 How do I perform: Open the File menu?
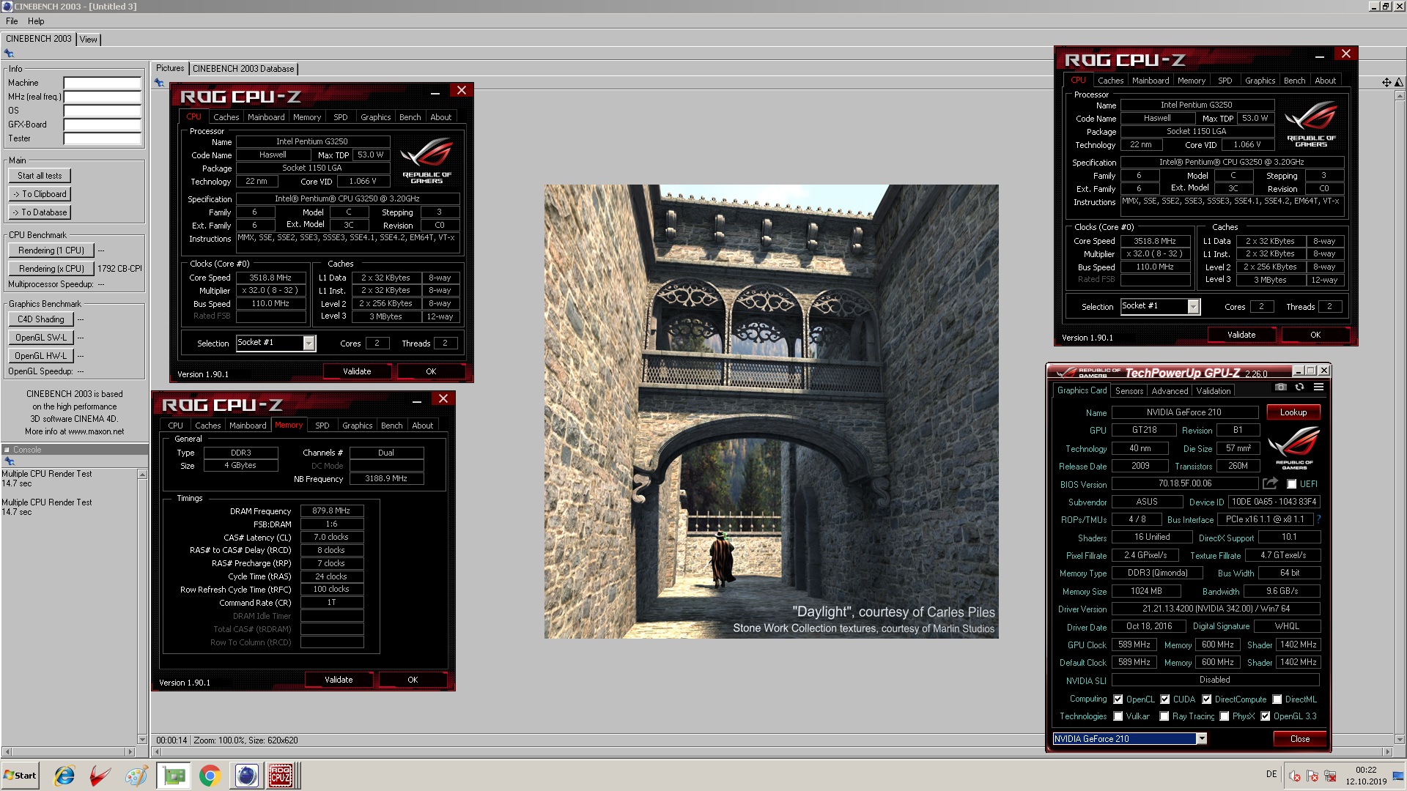click(12, 21)
